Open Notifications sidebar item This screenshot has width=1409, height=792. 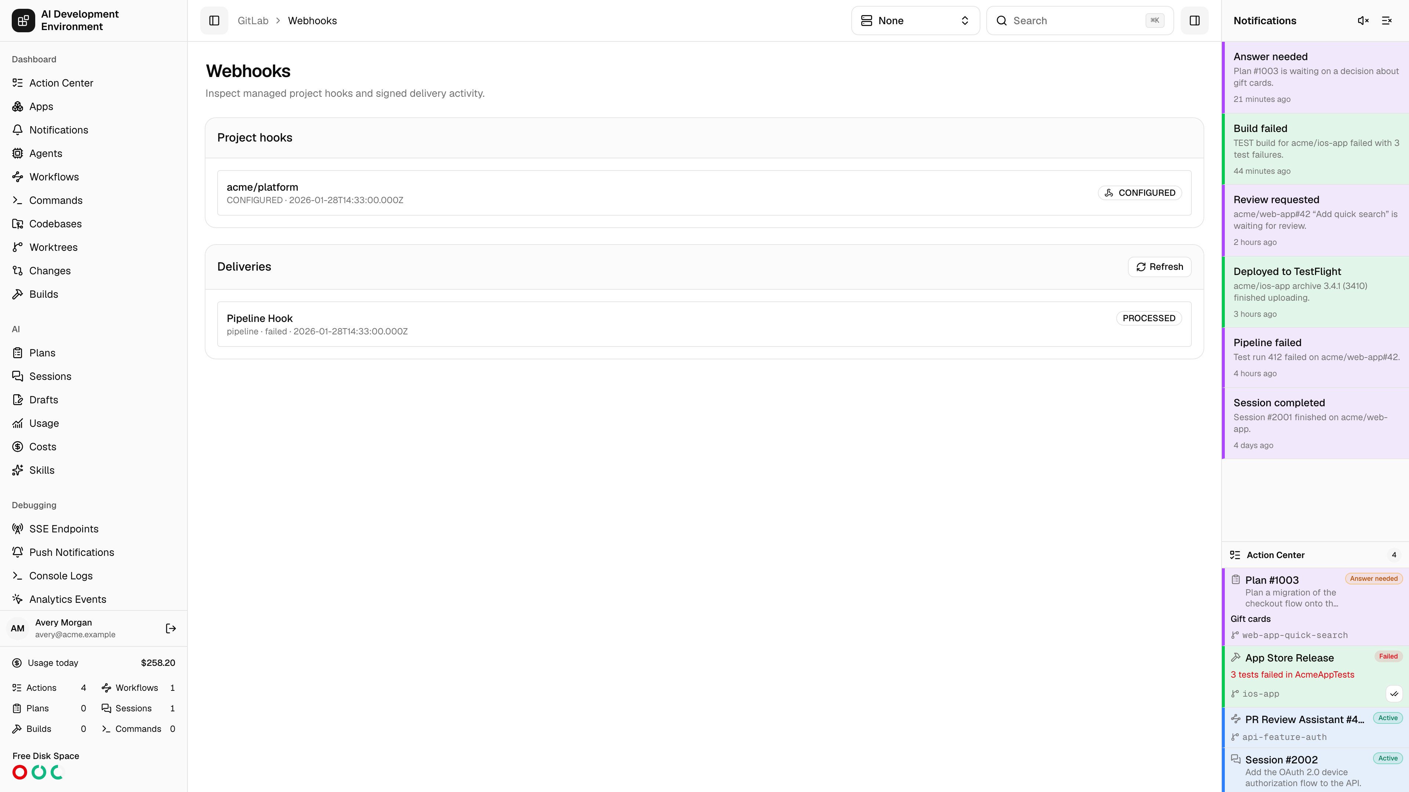point(94,130)
